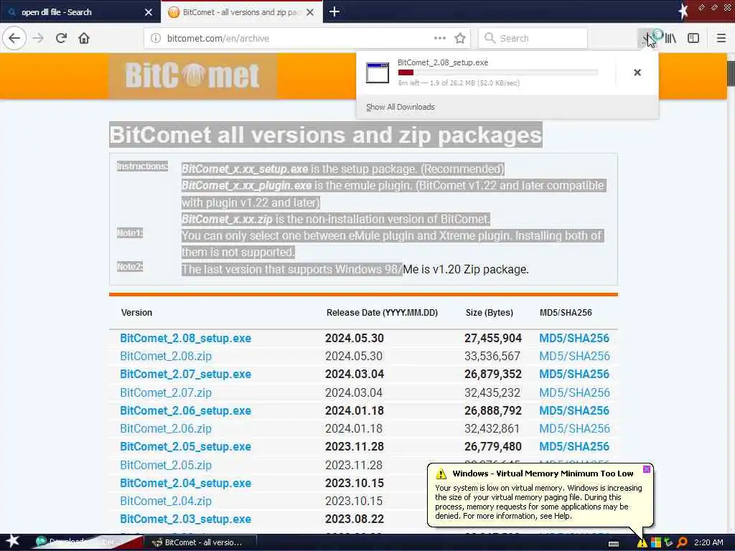Show site information for bitcomet.com
Viewport: 735px width, 551px height.
tap(156, 39)
